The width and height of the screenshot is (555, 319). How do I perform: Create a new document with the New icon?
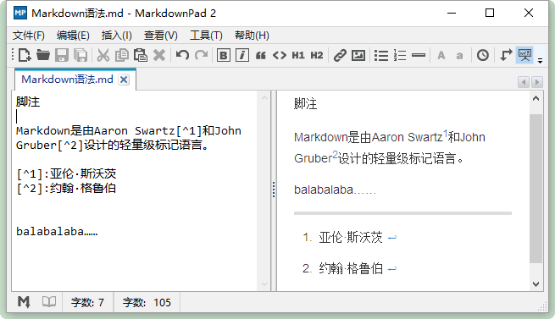(x=25, y=55)
